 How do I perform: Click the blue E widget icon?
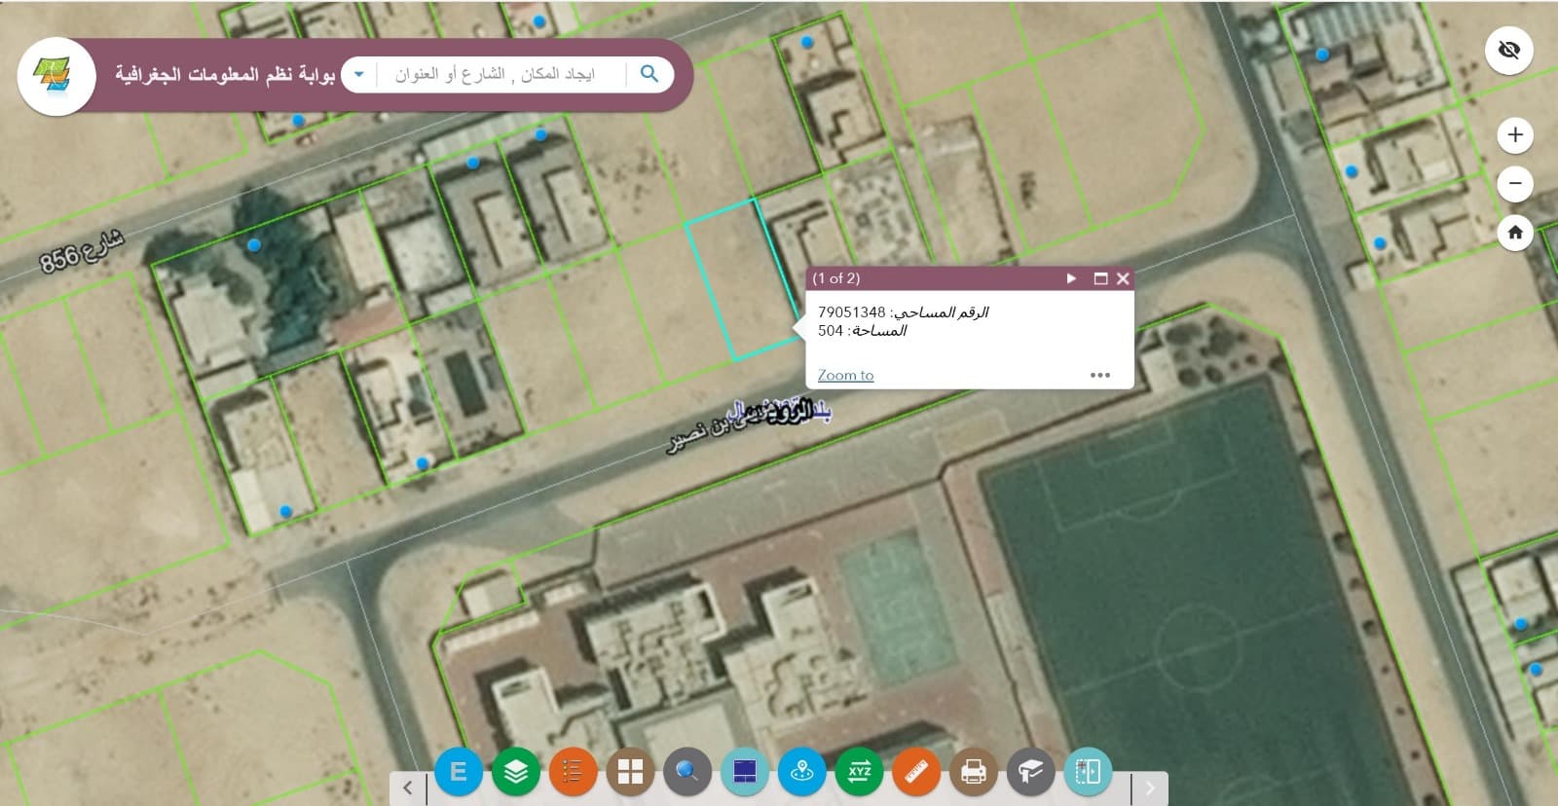(x=459, y=772)
